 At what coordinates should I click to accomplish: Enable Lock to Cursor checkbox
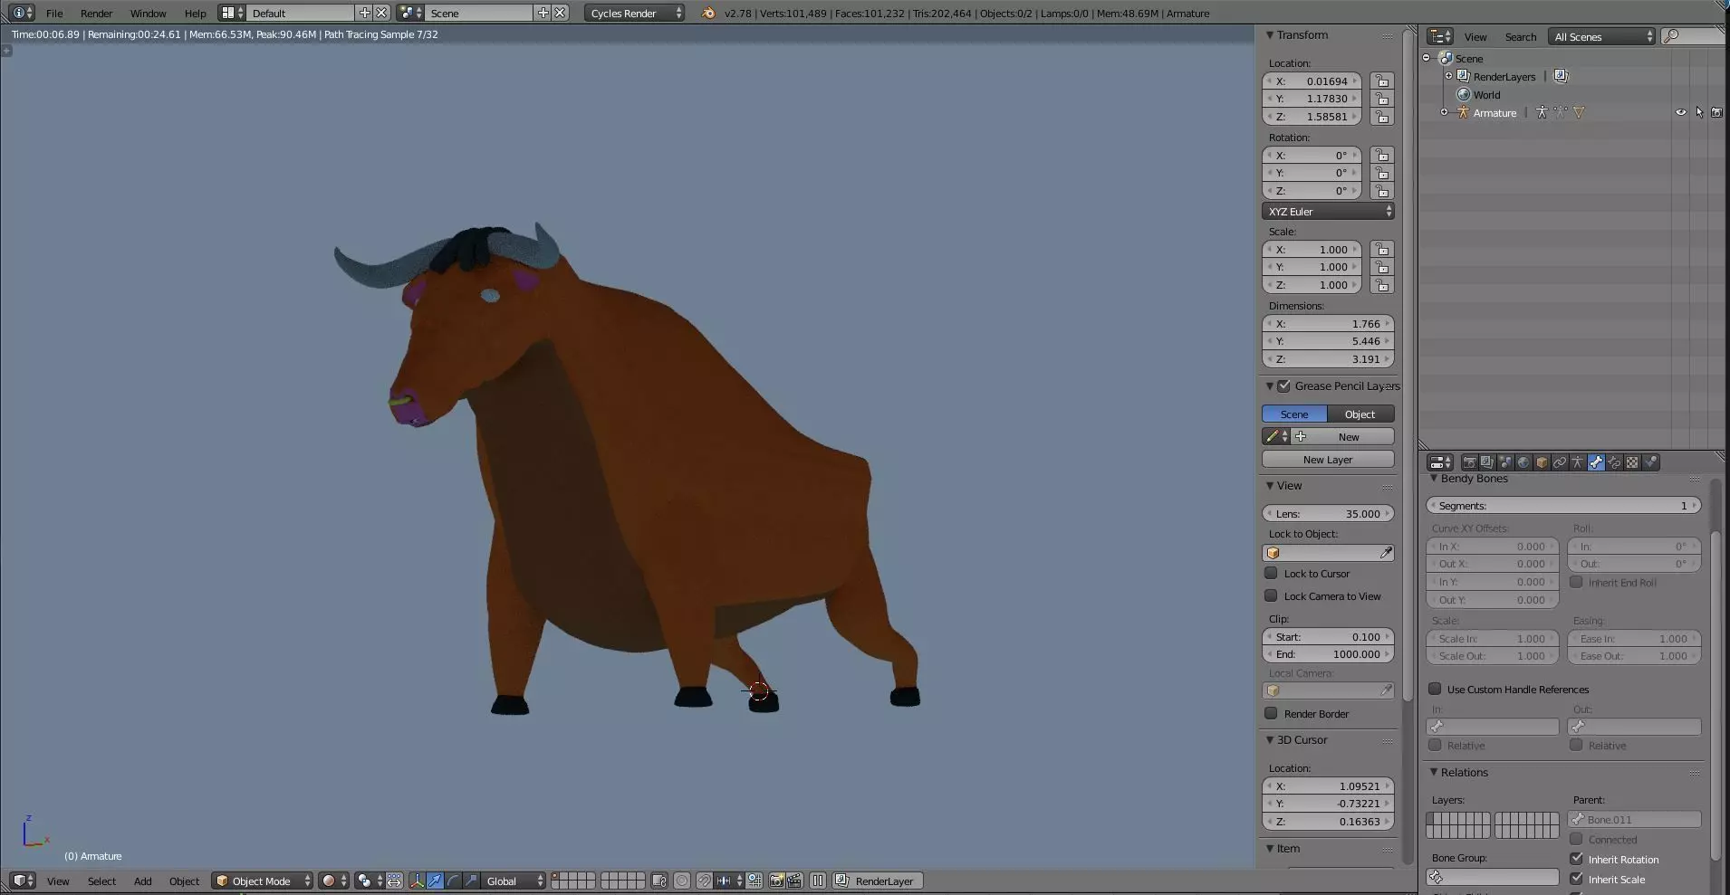(1271, 573)
